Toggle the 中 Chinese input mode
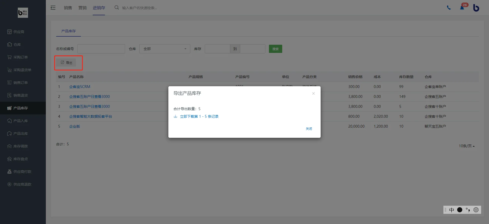The image size is (489, 224). (452, 210)
